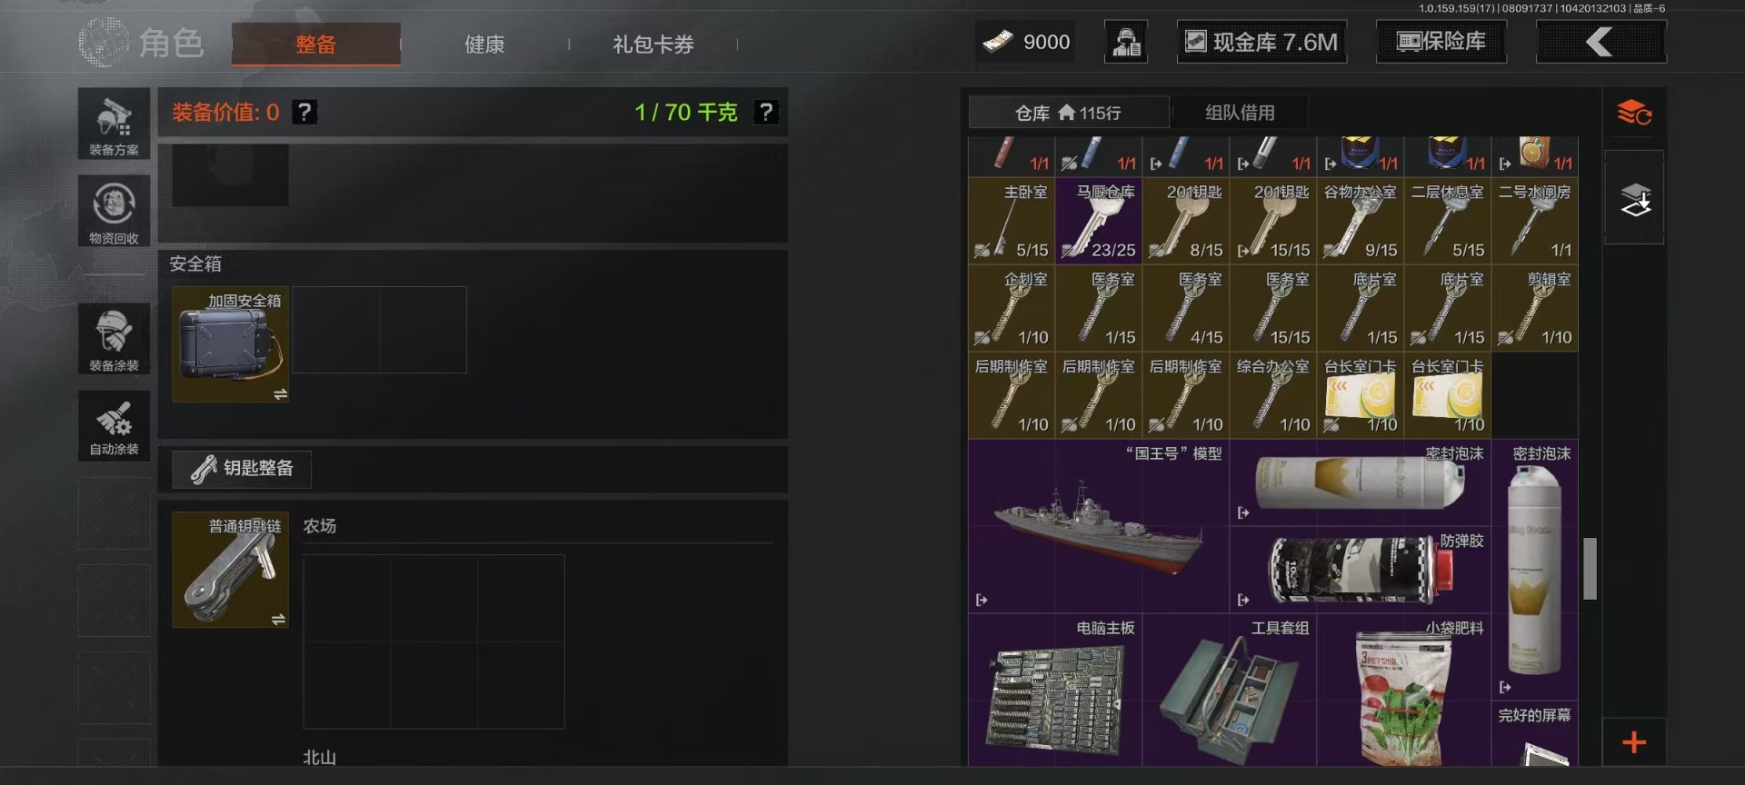
Task: Click the white stack download icon
Action: click(x=1634, y=199)
